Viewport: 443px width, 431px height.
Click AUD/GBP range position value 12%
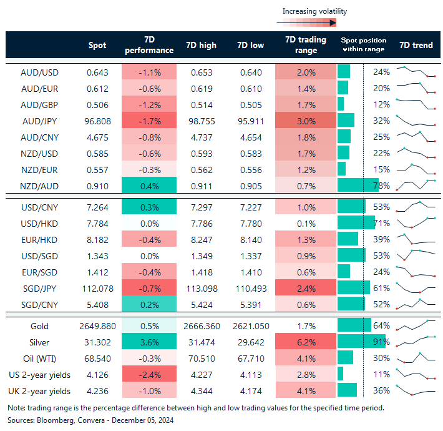(x=381, y=105)
